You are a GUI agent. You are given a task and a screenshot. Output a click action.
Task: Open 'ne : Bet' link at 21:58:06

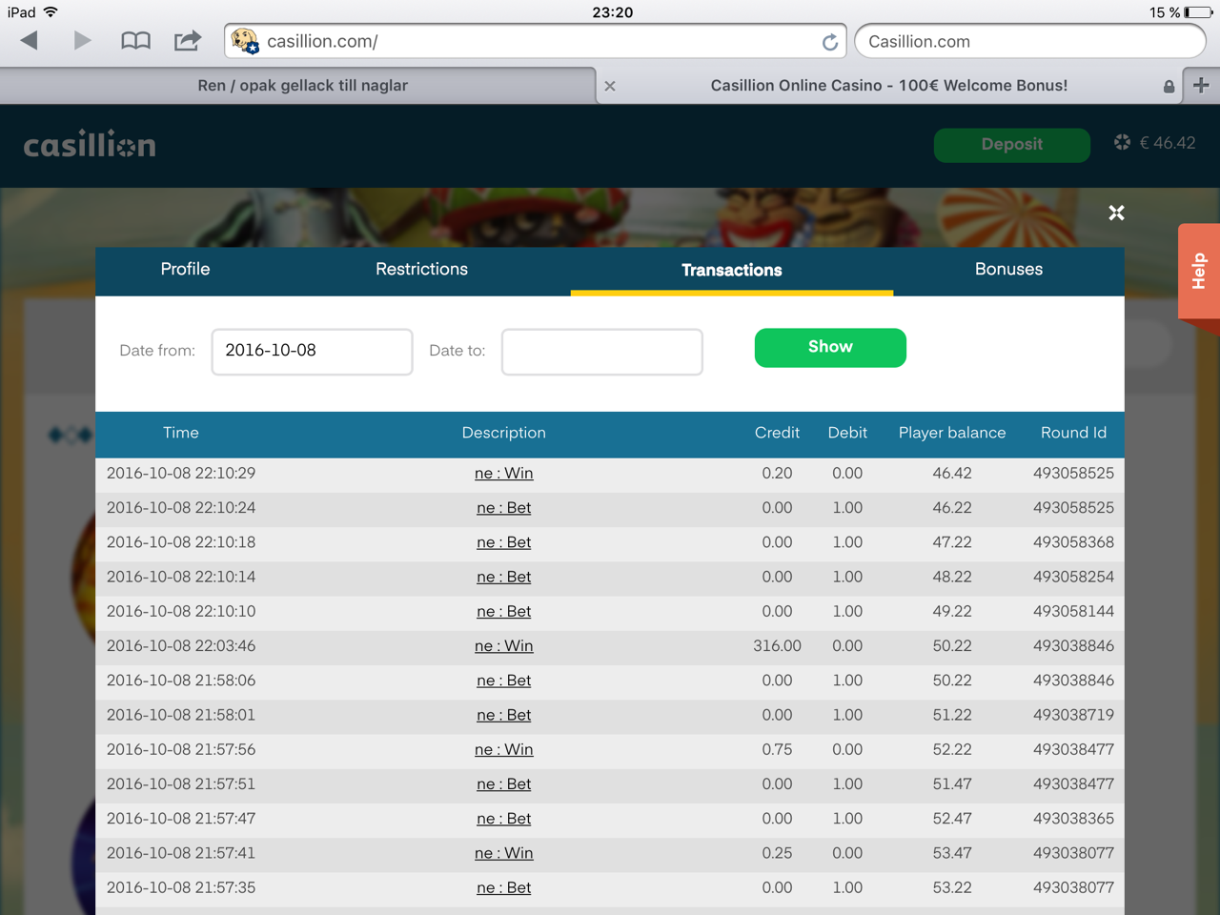(x=504, y=681)
